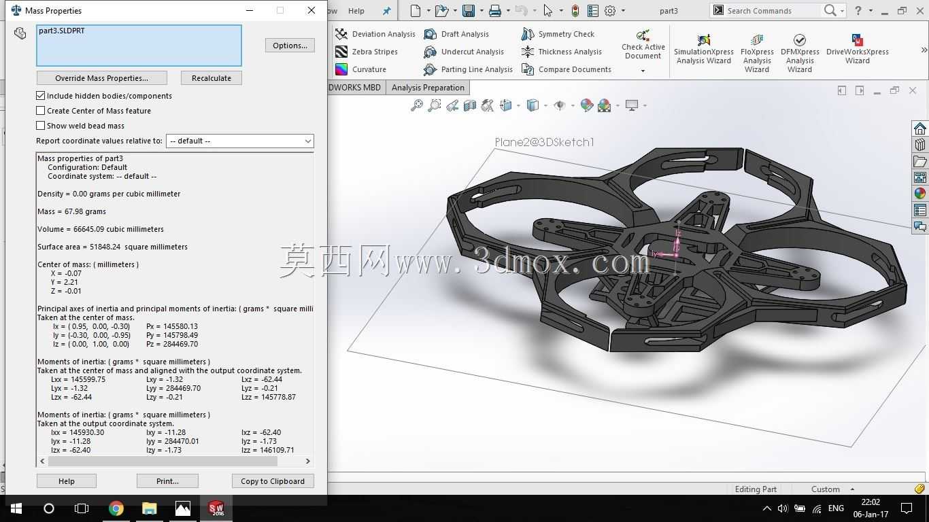Screen dimensions: 929x522
Task: Select part3.SLDPRT in selection box
Action: 62,31
